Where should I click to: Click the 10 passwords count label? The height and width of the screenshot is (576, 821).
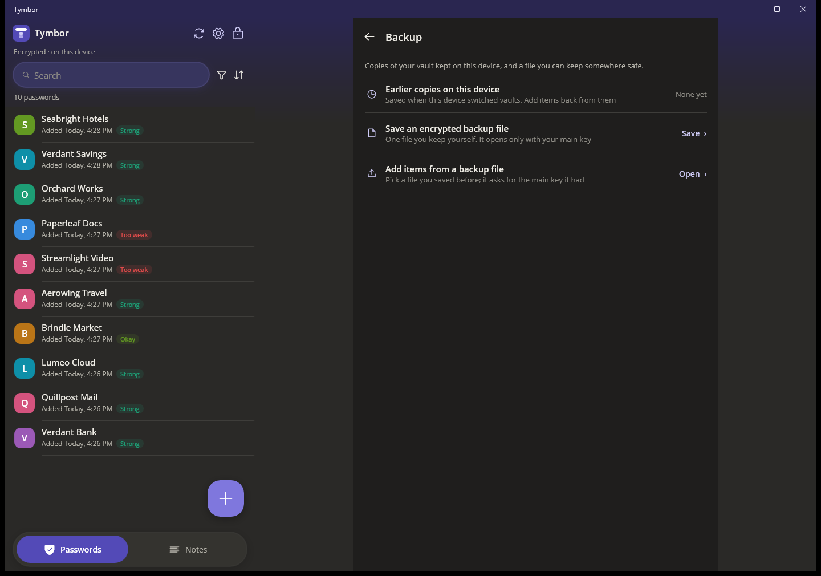(x=36, y=98)
